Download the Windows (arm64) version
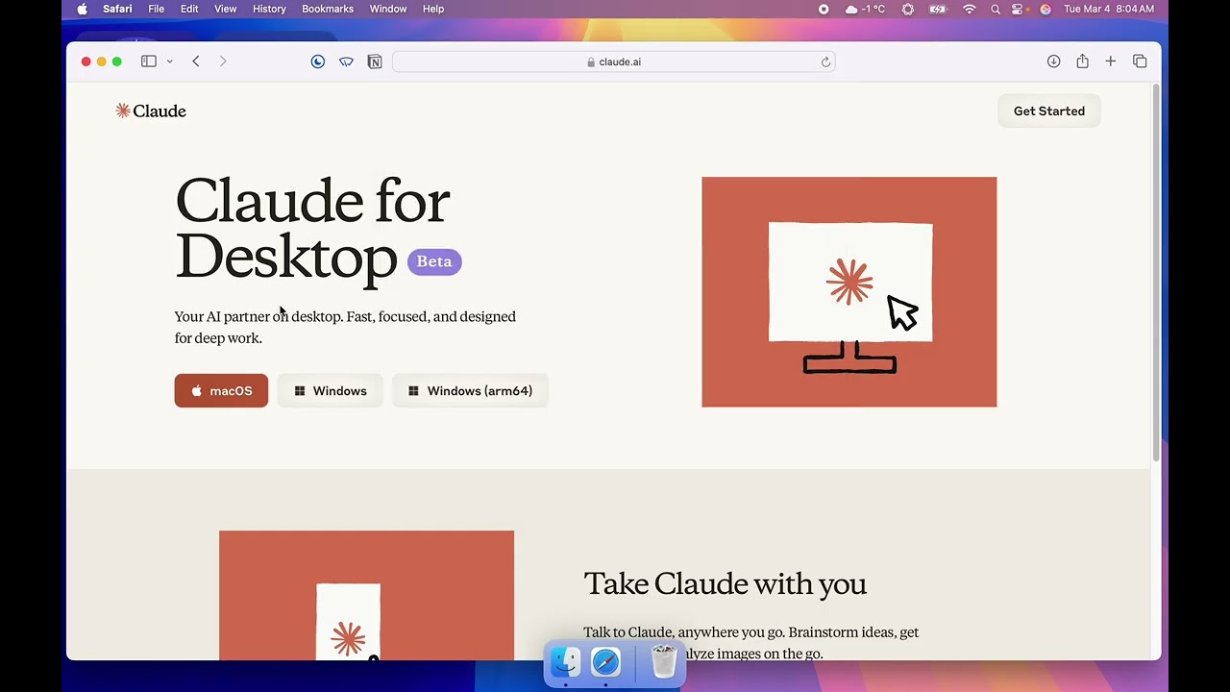The height and width of the screenshot is (692, 1230). click(470, 391)
